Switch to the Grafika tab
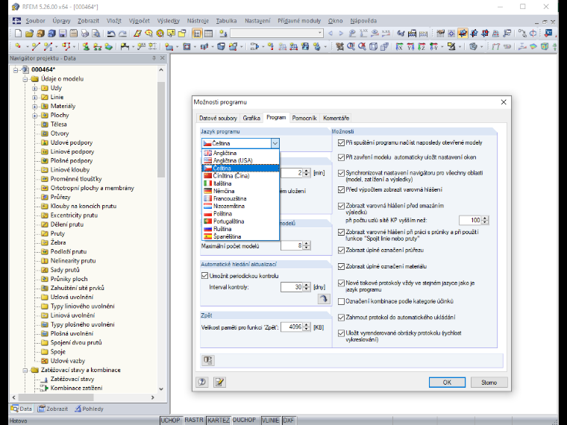The height and width of the screenshot is (425, 567). pos(251,118)
